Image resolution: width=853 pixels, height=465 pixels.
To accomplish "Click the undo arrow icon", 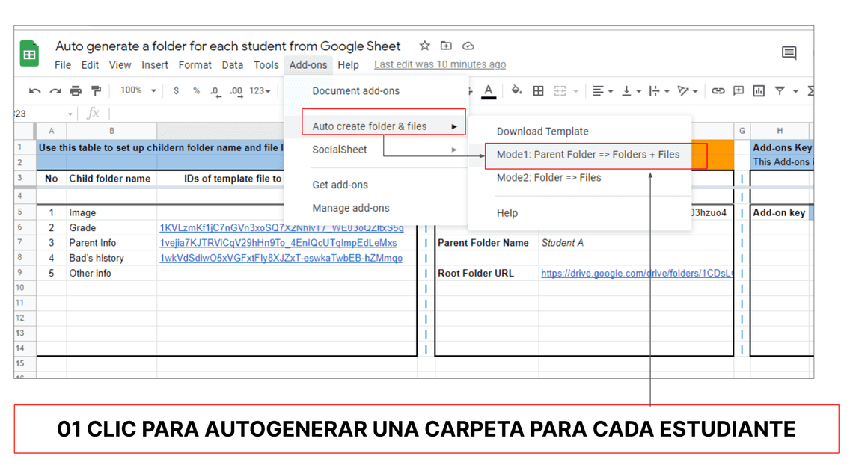I will [x=34, y=91].
